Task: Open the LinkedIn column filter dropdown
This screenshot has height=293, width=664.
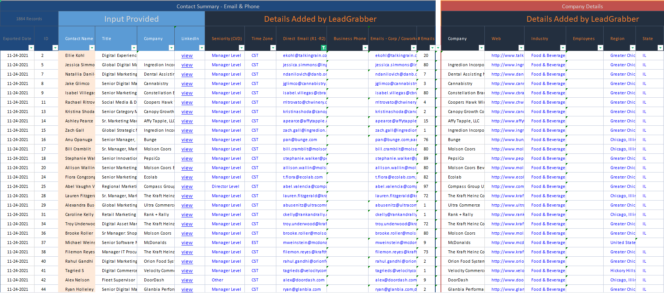Action: [202, 48]
